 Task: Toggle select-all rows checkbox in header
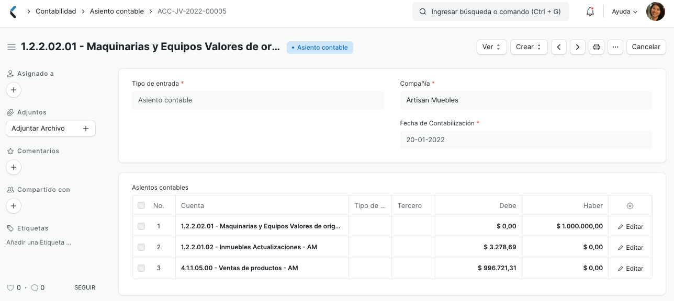(x=141, y=205)
